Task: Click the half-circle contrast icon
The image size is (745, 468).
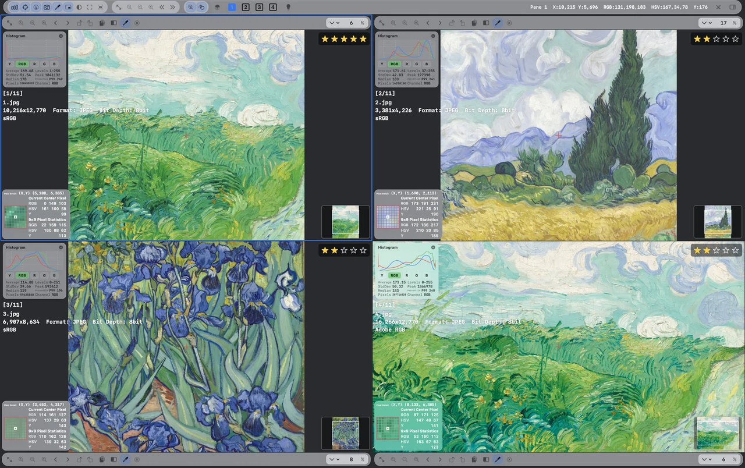Action: pos(79,7)
